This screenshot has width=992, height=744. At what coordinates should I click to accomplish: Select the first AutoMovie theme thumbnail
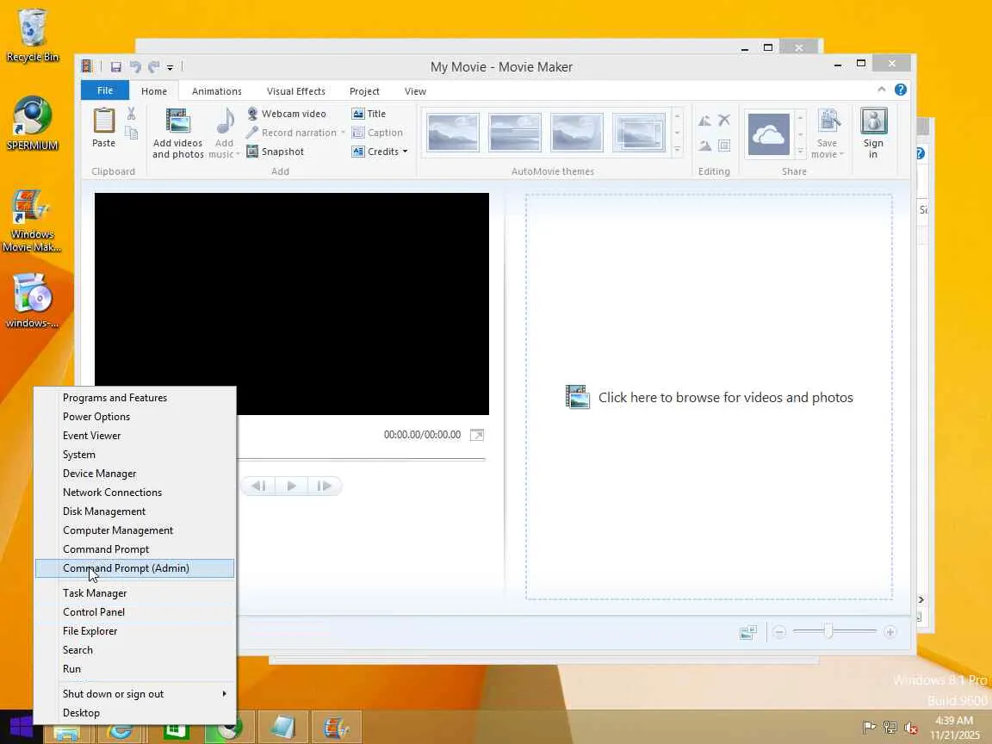(453, 133)
